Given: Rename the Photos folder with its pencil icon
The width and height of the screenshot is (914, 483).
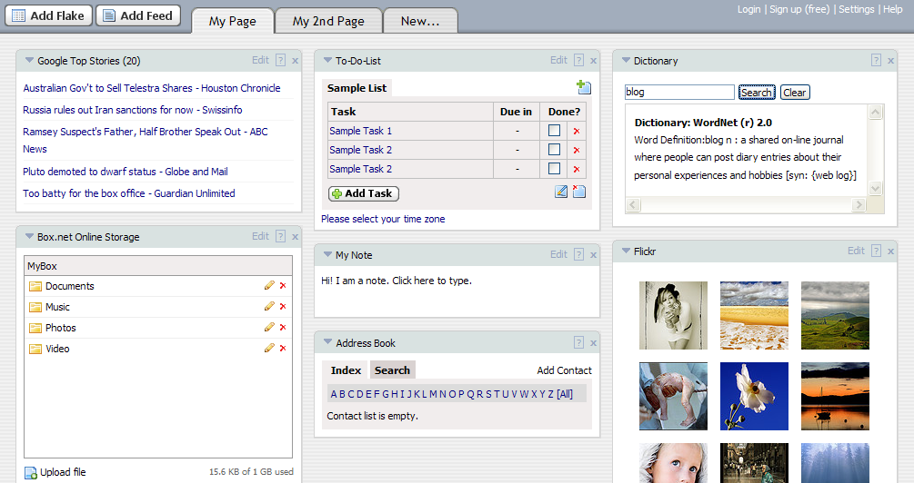Looking at the screenshot, I should pos(269,327).
